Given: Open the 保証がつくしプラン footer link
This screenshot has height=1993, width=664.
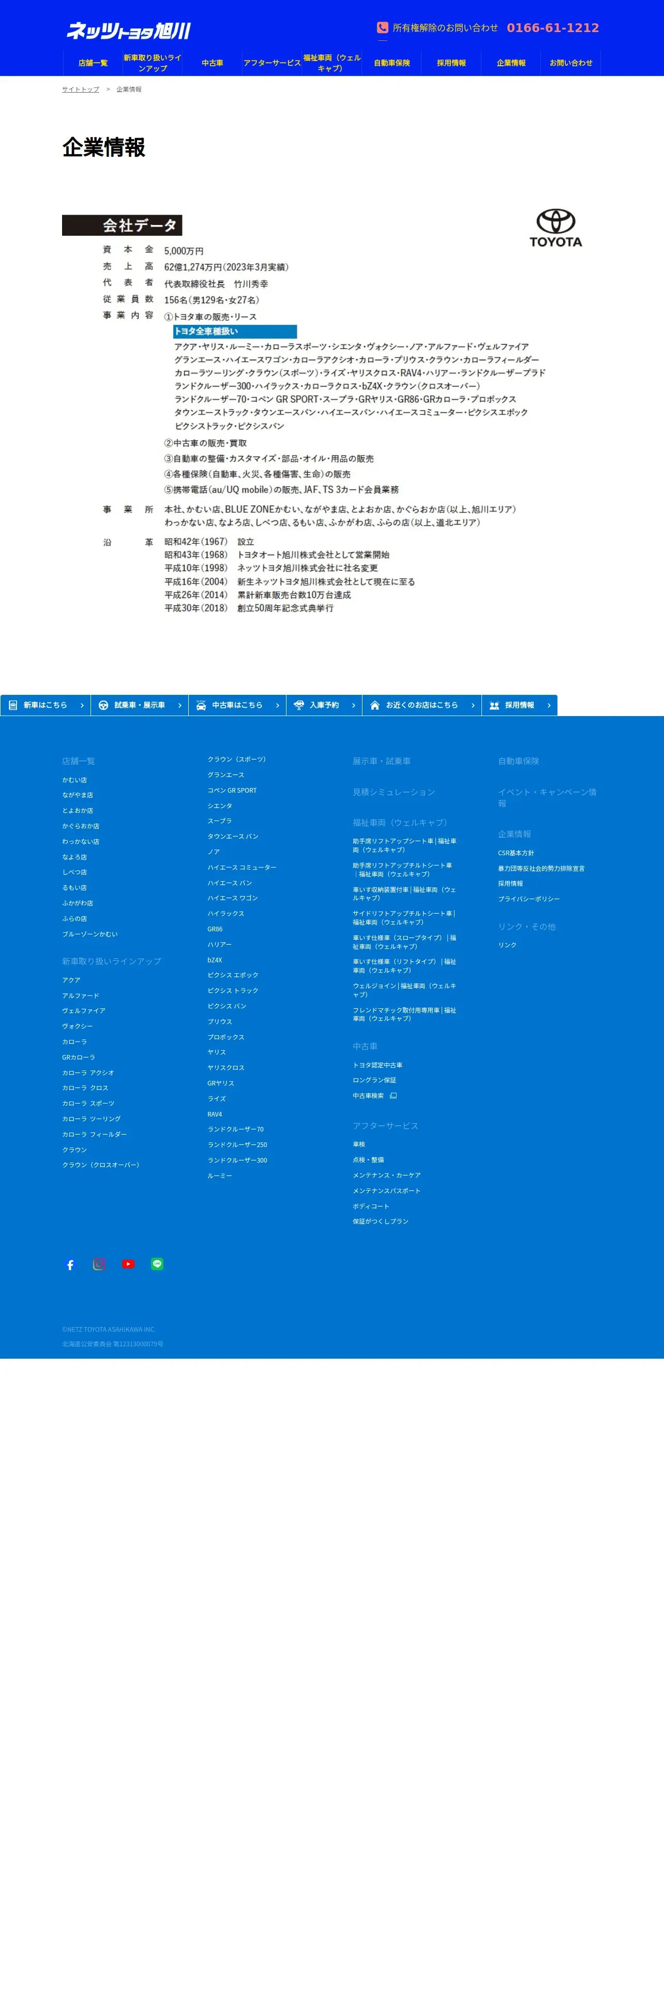Looking at the screenshot, I should [x=381, y=1222].
